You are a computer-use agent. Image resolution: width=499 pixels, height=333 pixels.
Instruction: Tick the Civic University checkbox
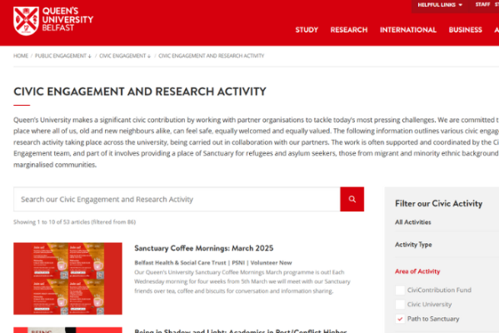[x=400, y=305]
